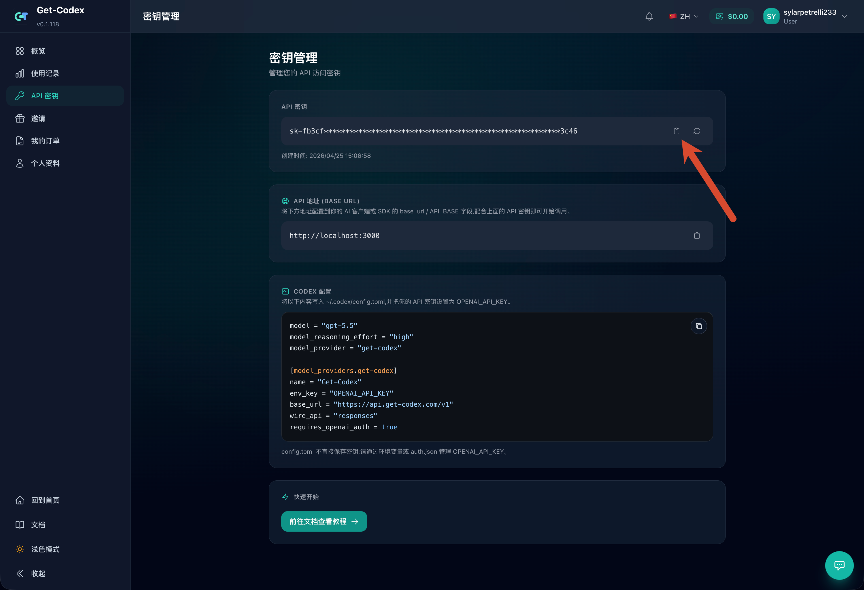Open 我的订单 my orders
Image resolution: width=864 pixels, height=590 pixels.
[x=65, y=141]
